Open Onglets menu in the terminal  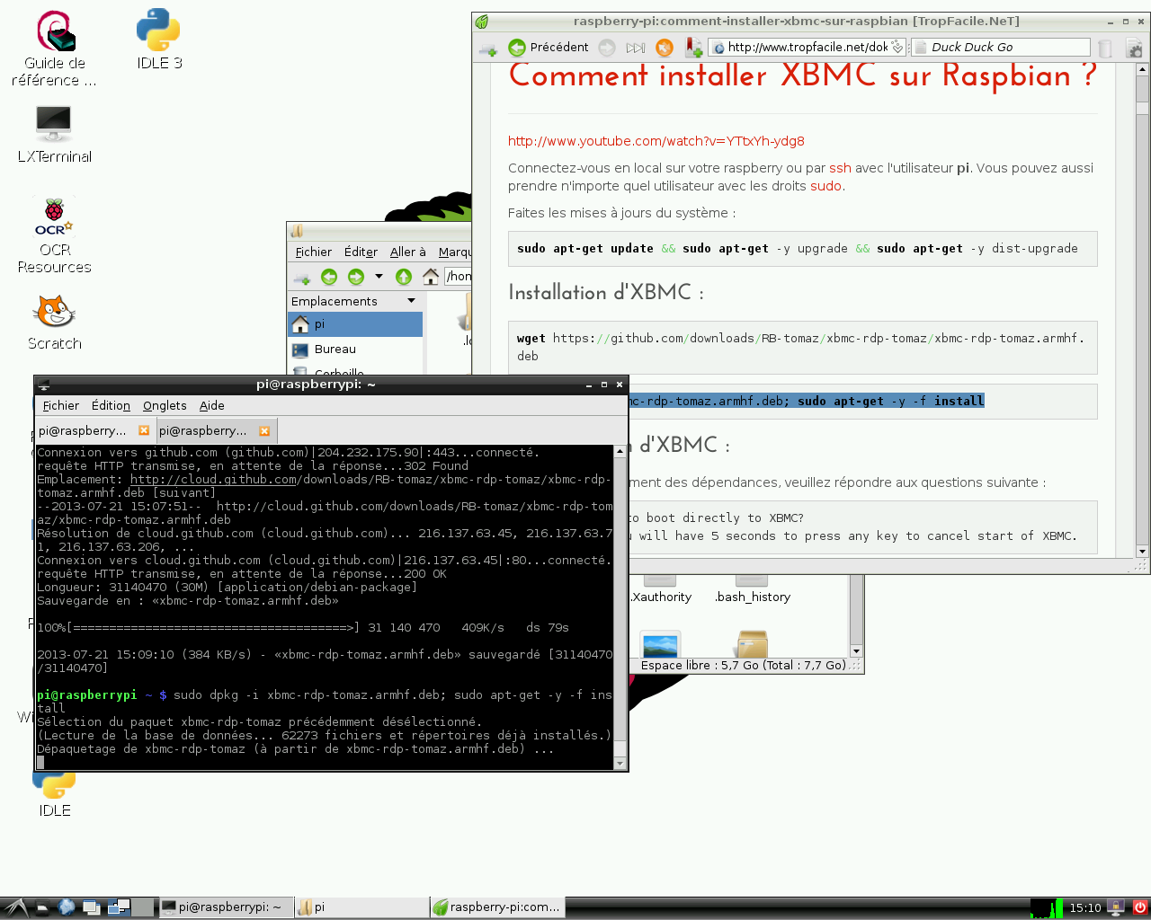point(165,406)
